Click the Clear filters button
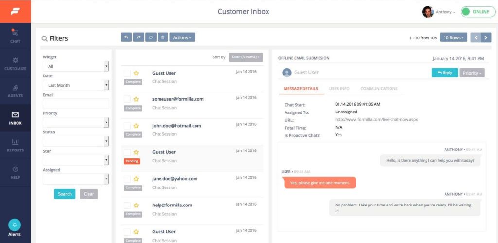 (x=89, y=194)
